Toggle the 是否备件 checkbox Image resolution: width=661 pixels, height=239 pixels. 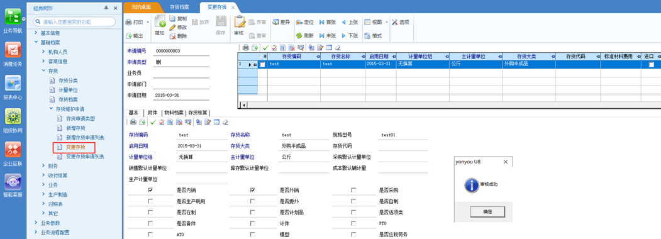coord(150,223)
